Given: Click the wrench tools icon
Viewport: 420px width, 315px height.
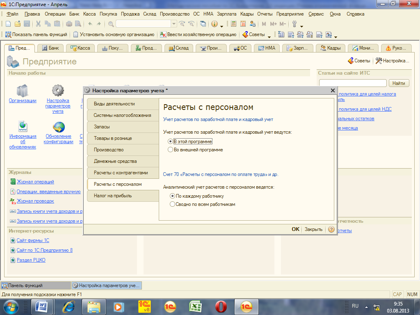Looking at the screenshot, I should (x=294, y=24).
